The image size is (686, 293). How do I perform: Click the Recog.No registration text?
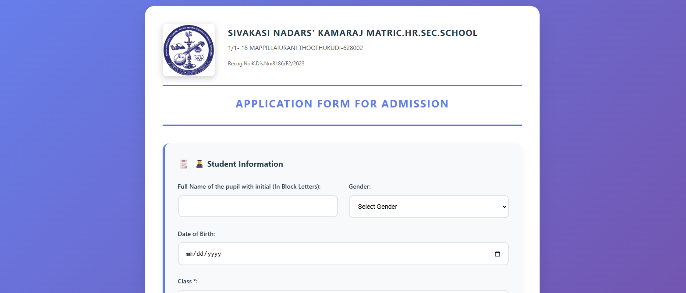click(266, 63)
